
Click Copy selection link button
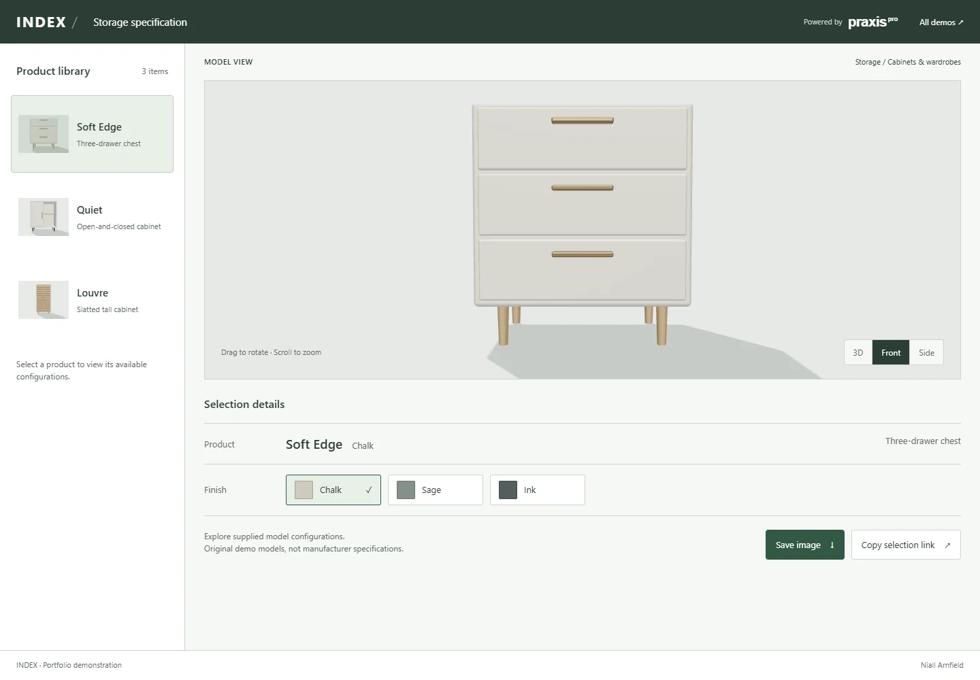coord(906,545)
